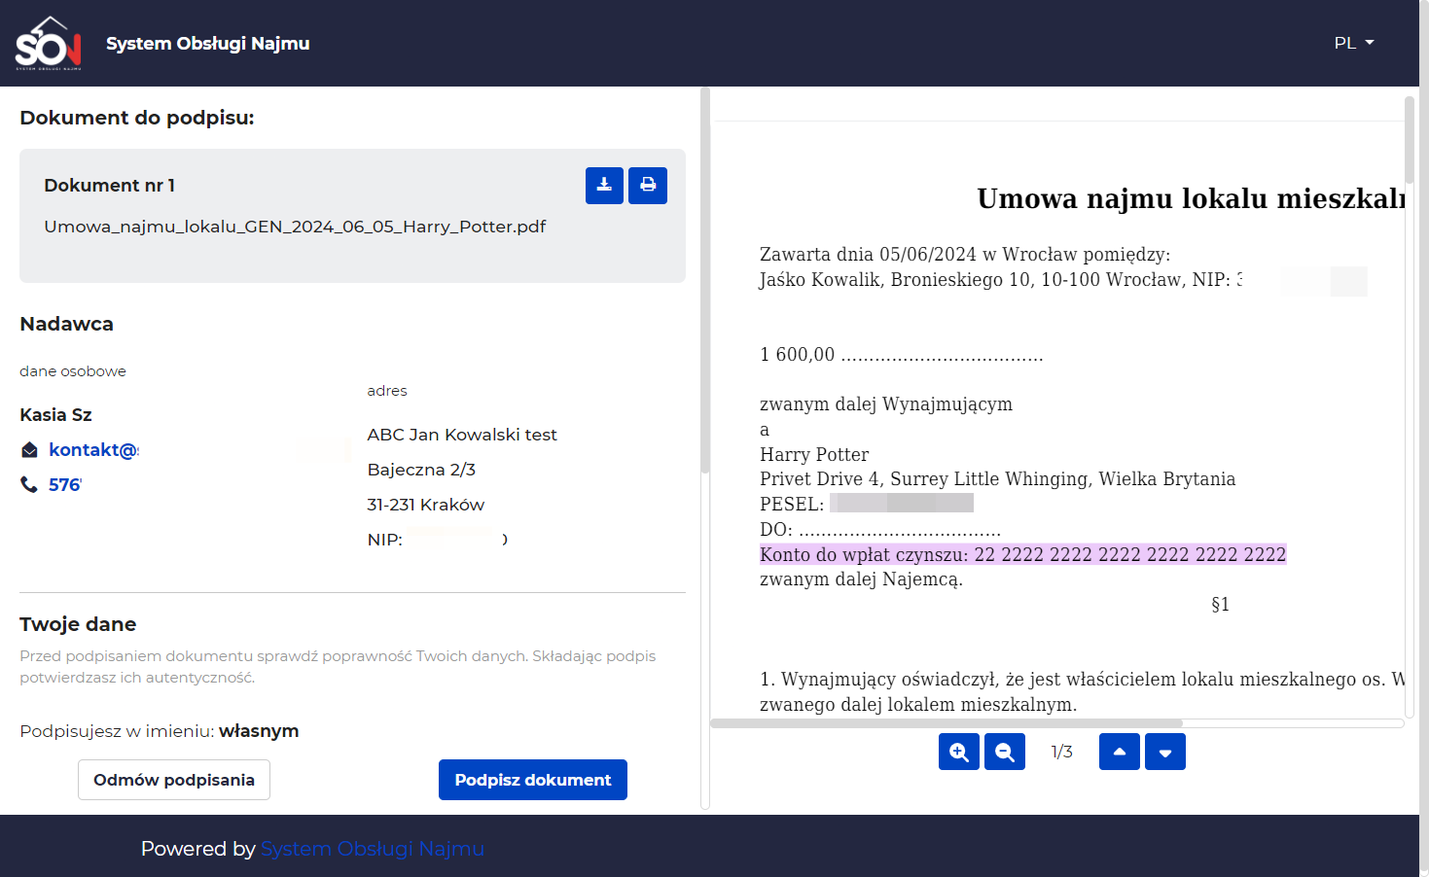
Task: Go to next document page
Action: pos(1165,752)
